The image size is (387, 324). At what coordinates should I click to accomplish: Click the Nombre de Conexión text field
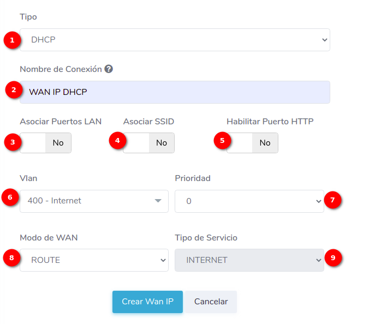click(x=175, y=92)
